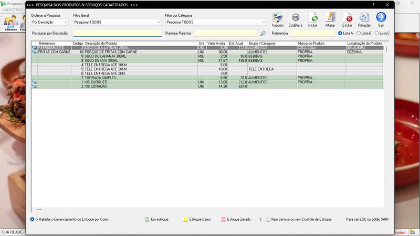Select the TELE ENTREGA ATÉ 2KM row
This screenshot has height=236, width=420.
pyautogui.click(x=207, y=73)
